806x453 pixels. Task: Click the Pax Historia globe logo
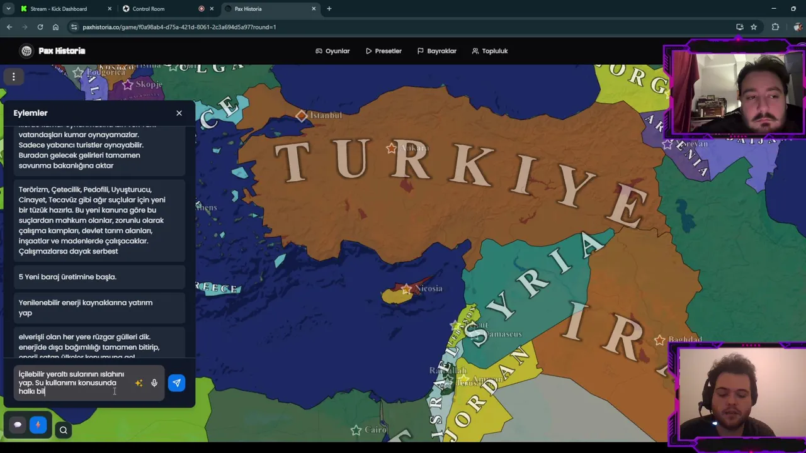click(x=26, y=51)
